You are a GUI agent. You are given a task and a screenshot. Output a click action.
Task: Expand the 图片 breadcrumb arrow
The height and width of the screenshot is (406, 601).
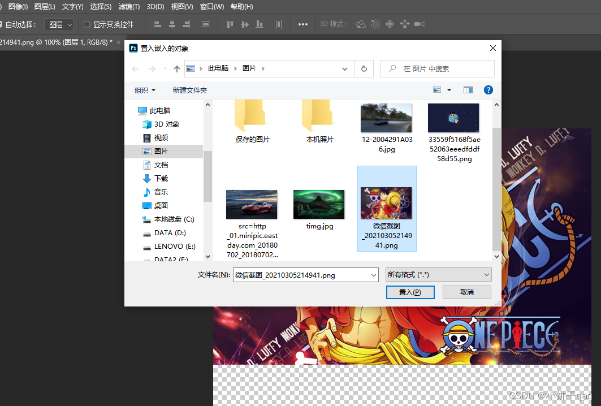pos(263,68)
